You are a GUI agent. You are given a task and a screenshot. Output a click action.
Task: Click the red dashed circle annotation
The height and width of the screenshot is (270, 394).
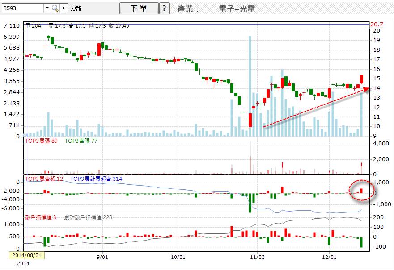pyautogui.click(x=360, y=190)
